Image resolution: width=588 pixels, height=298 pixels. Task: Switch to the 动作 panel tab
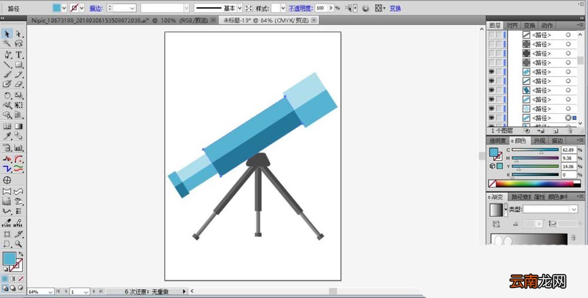547,25
